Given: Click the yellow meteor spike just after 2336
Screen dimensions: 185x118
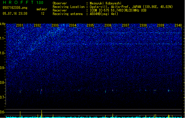Looking at the screenshot, I should (113, 116).
